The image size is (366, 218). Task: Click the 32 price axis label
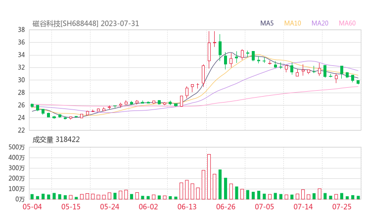click(21, 67)
